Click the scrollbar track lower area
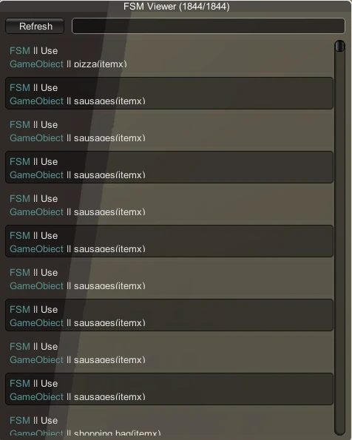The height and width of the screenshot is (440, 352). click(340, 365)
